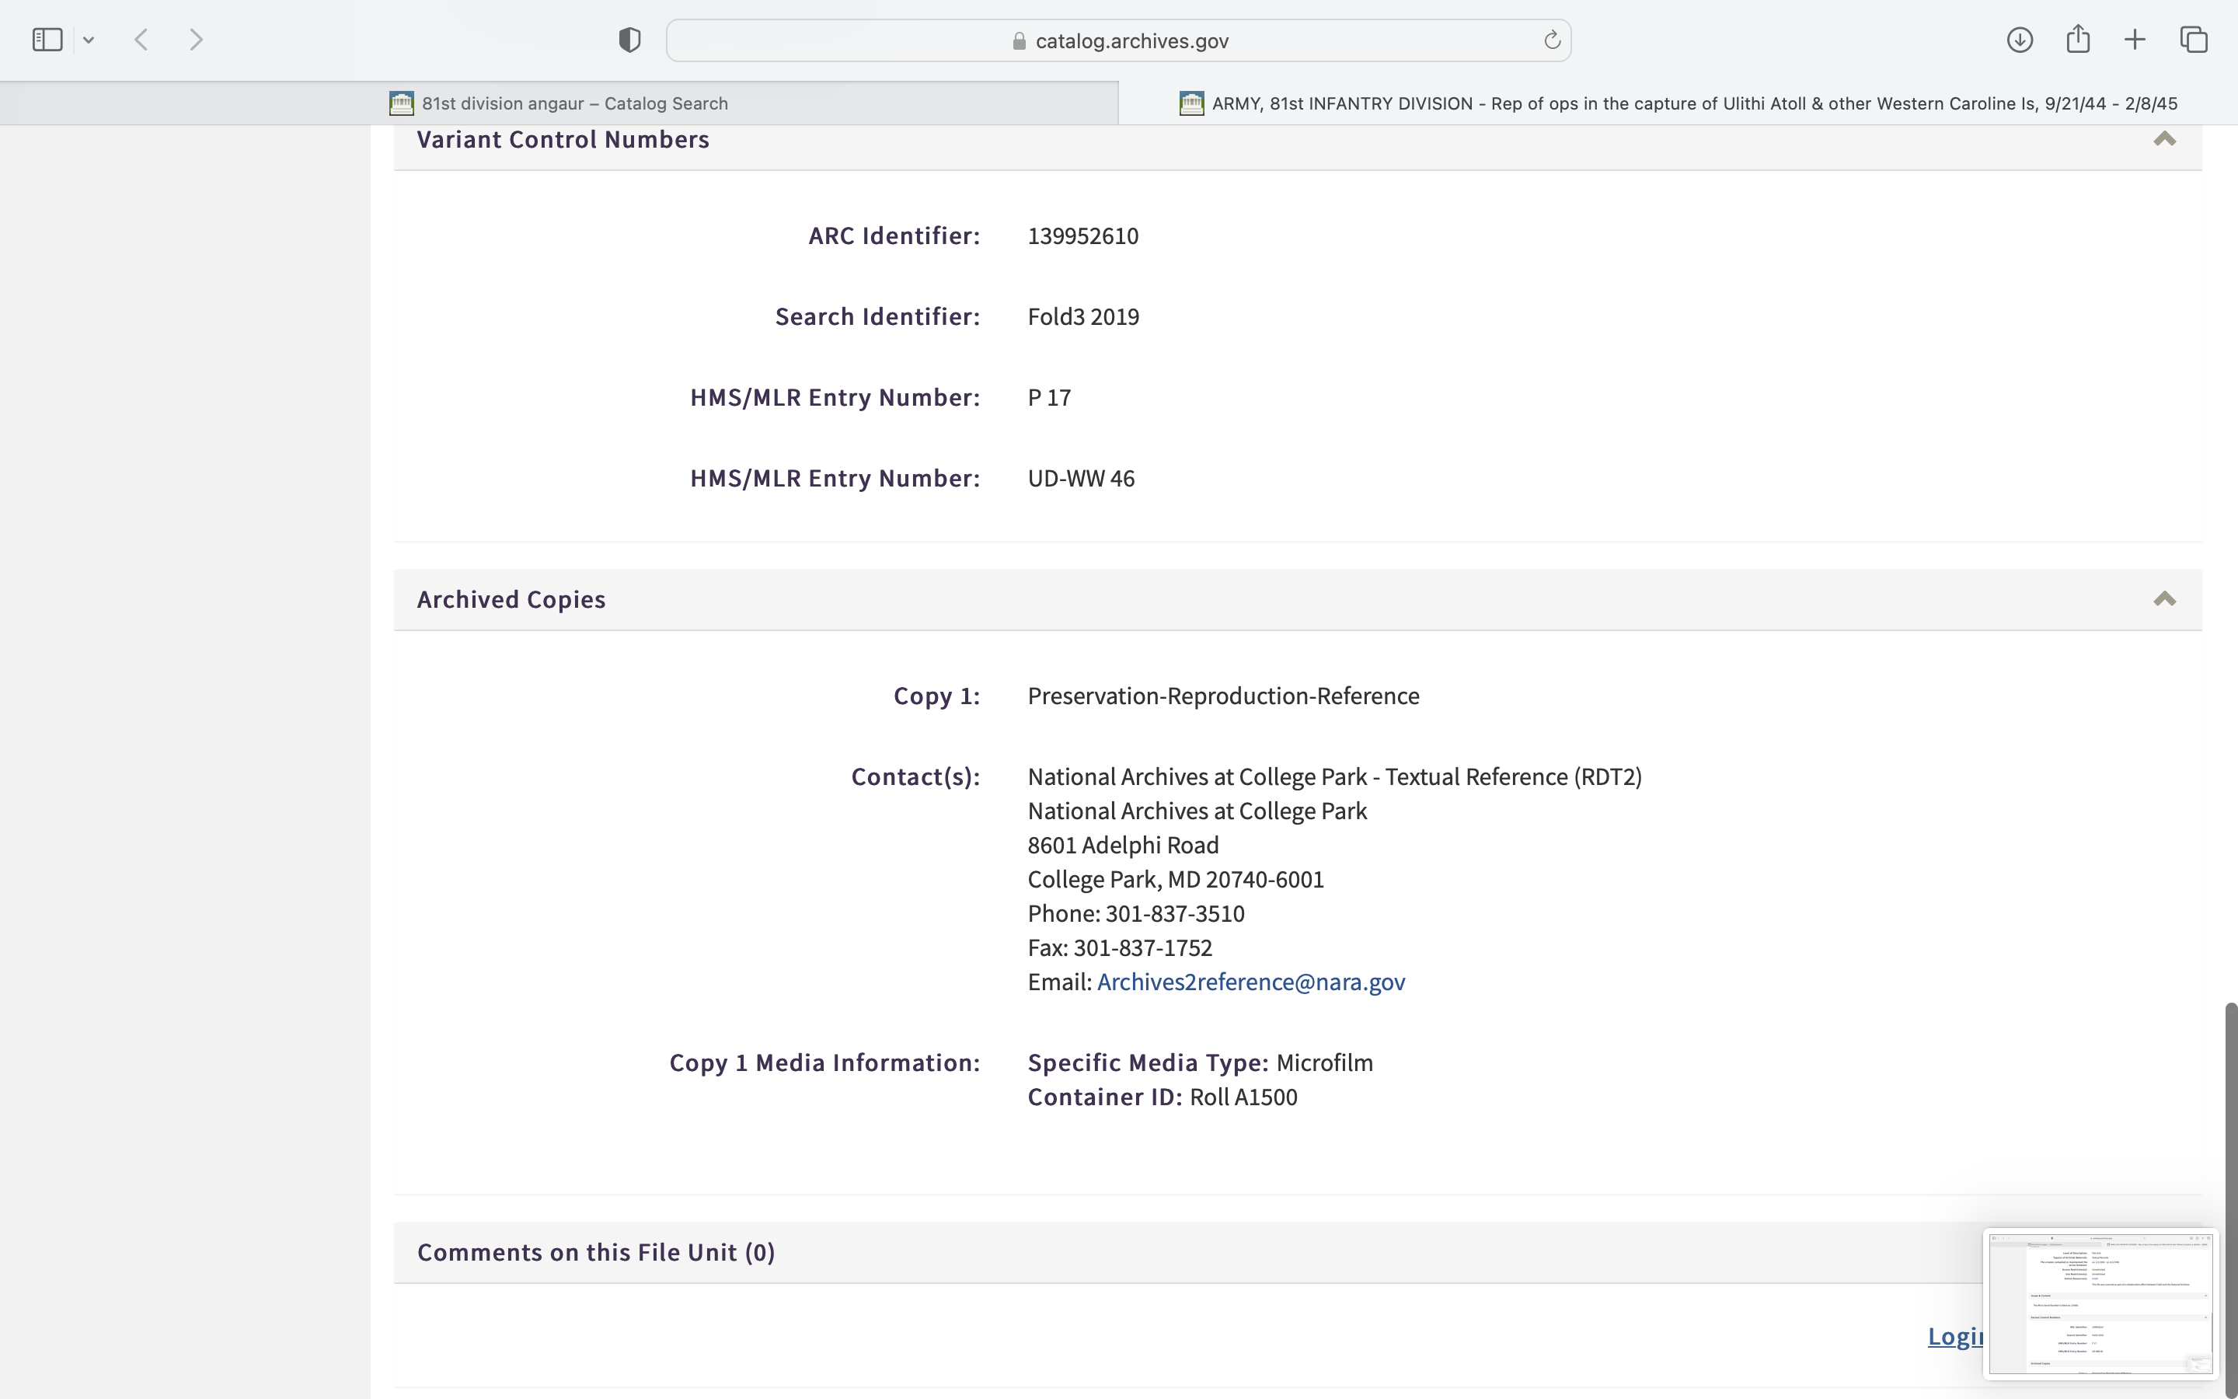Collapse the Variant Control Numbers section

coord(2164,140)
